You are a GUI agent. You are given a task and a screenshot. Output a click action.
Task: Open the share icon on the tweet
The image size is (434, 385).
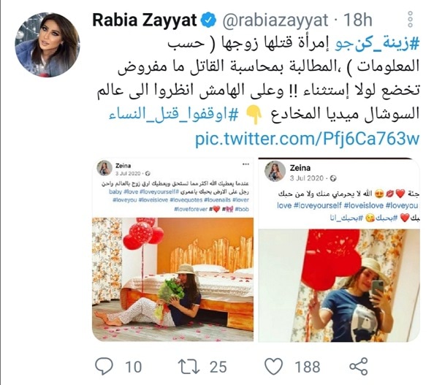coord(359,366)
